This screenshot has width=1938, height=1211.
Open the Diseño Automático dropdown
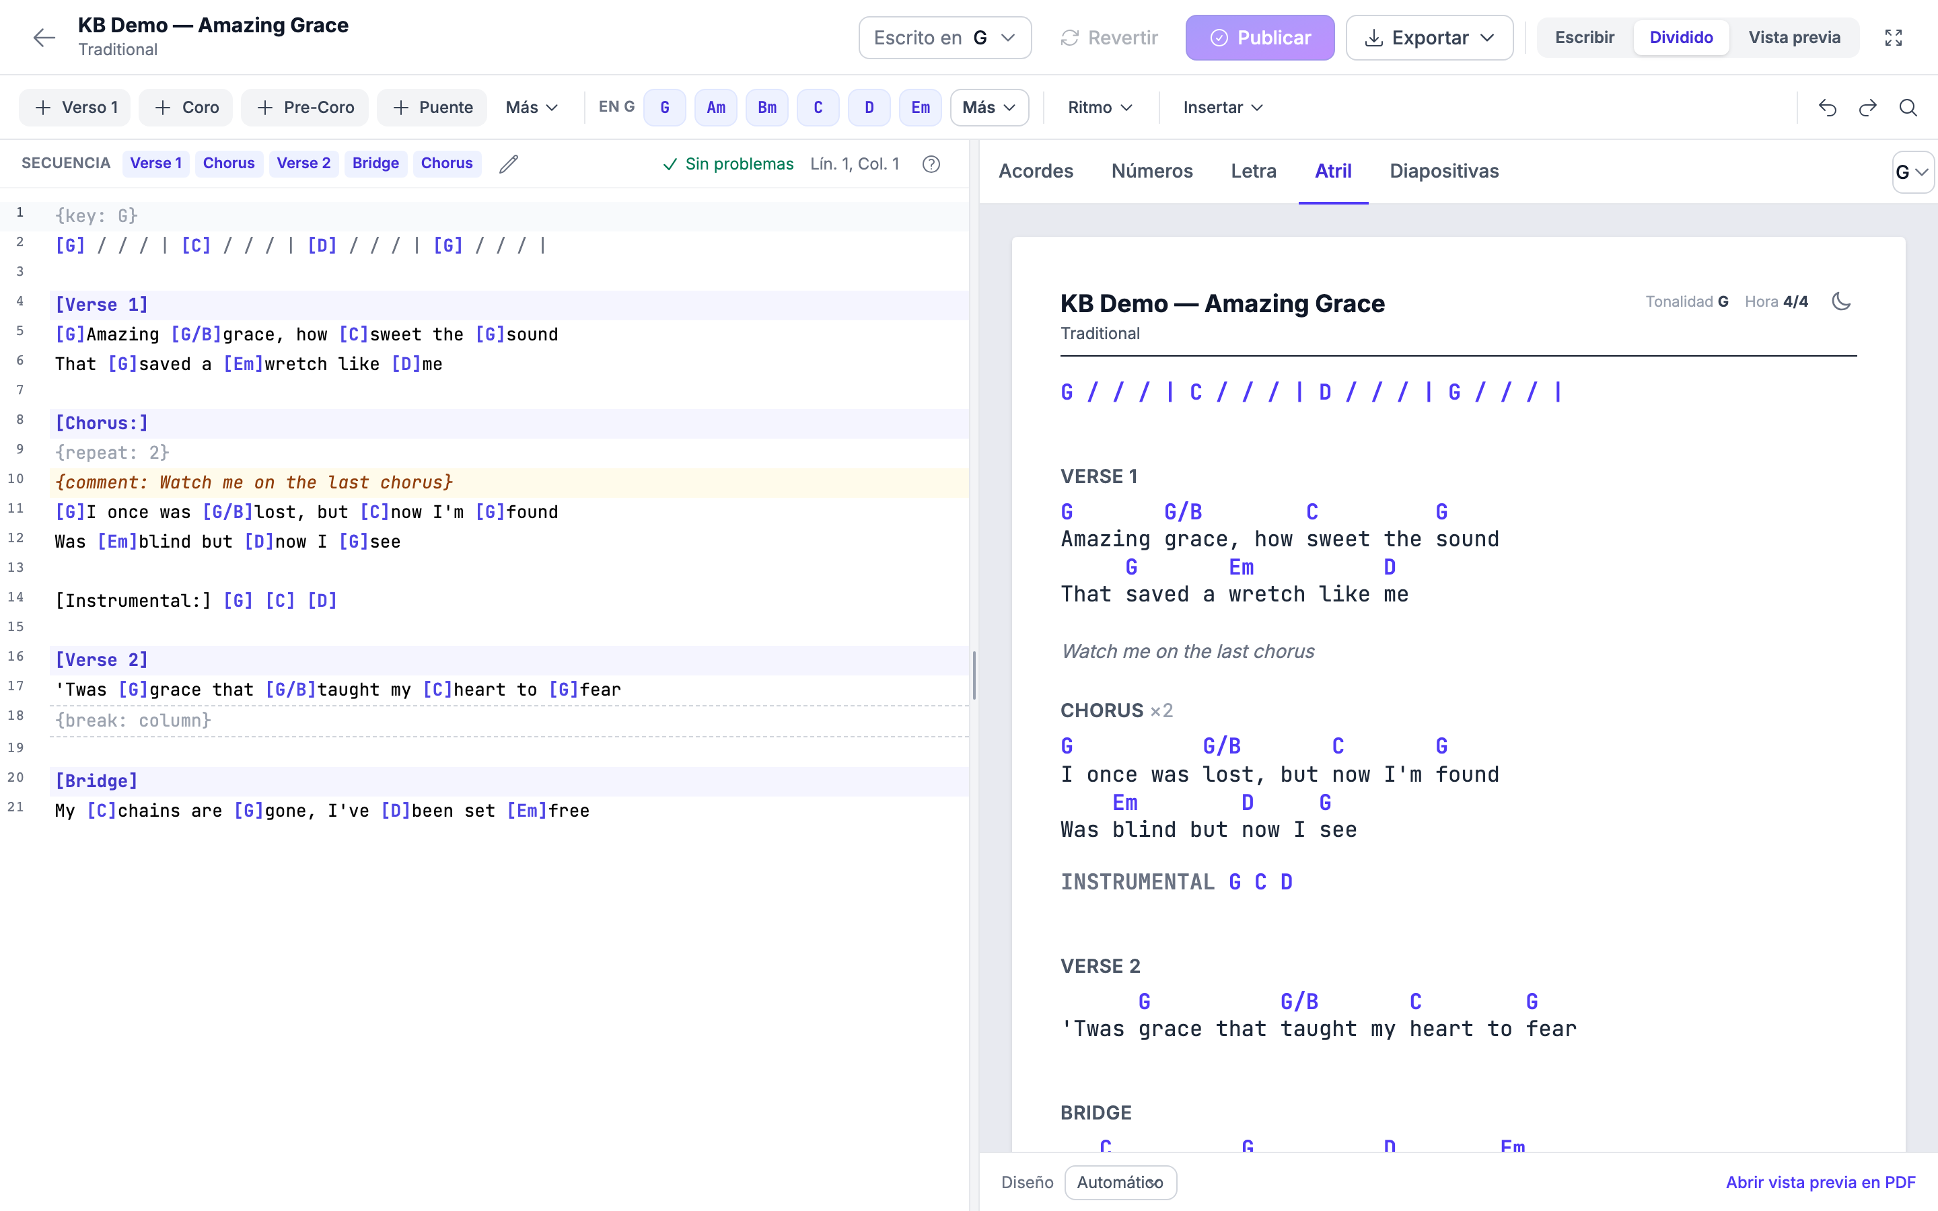[x=1120, y=1182]
